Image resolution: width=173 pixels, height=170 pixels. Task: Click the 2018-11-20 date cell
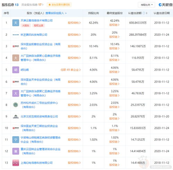point(162,117)
